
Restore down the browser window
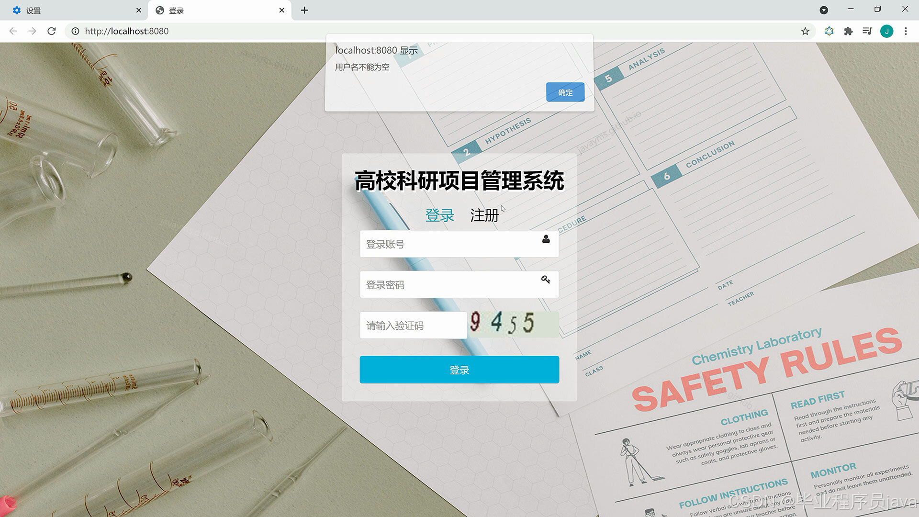coord(877,9)
